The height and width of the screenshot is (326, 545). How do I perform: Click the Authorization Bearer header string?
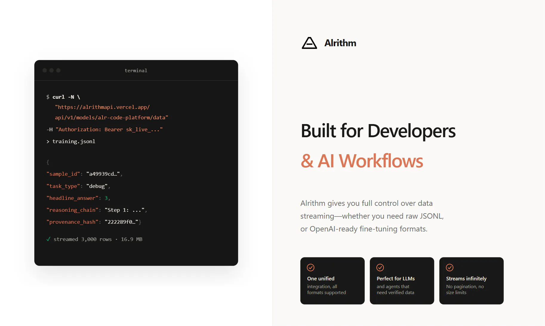tap(109, 129)
